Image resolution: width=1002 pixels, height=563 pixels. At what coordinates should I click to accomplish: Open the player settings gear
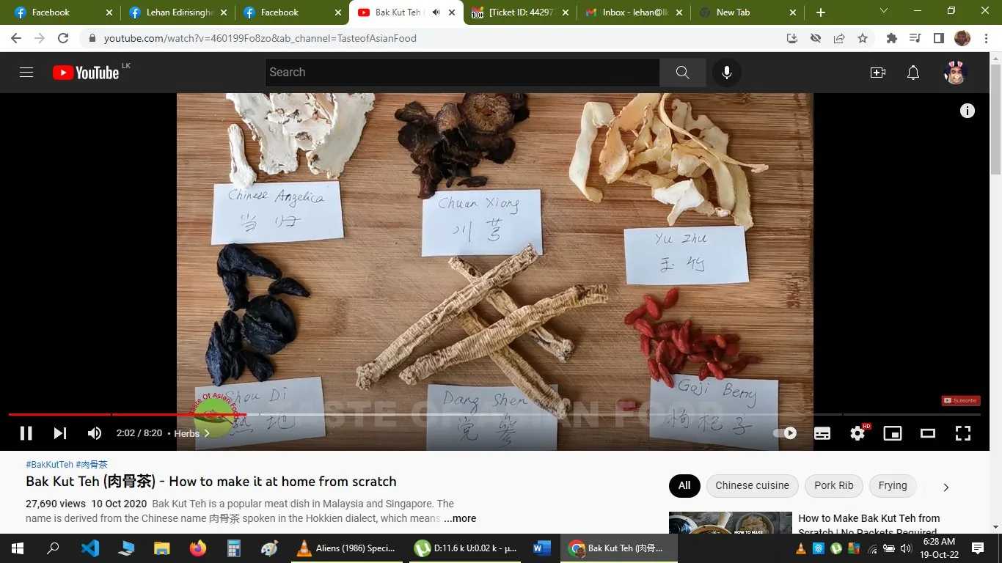857,433
